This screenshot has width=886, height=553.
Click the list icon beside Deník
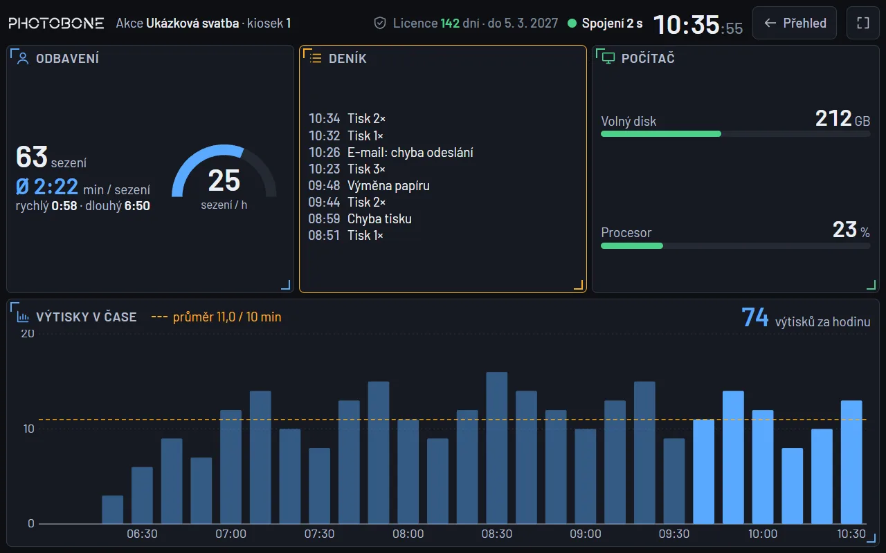pyautogui.click(x=316, y=58)
